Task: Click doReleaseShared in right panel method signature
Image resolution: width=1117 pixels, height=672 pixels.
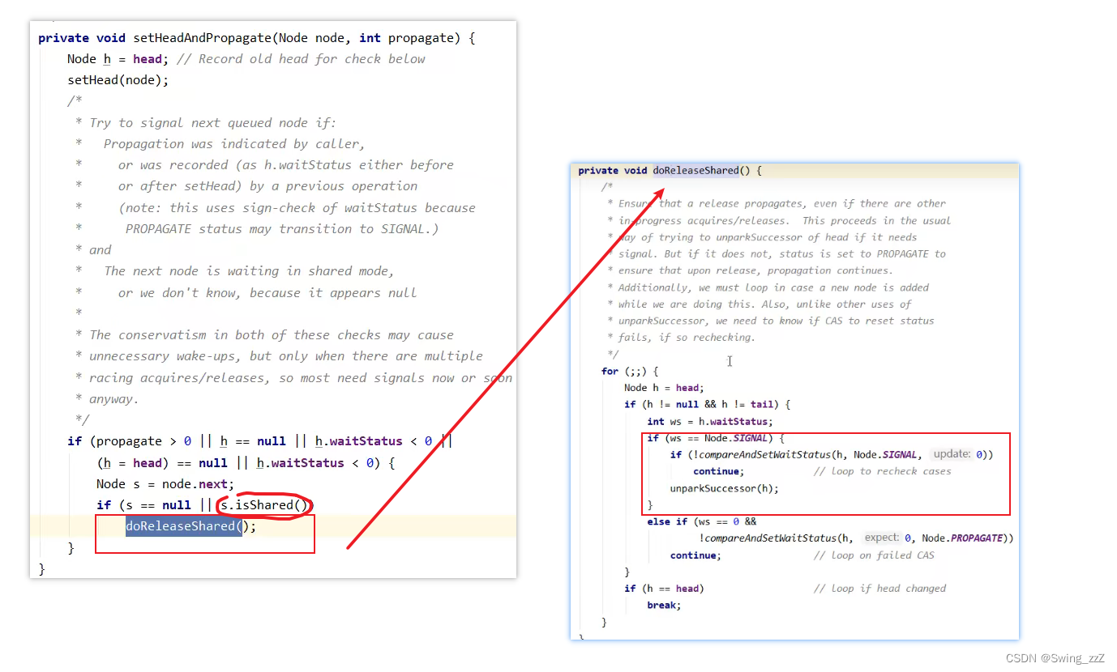Action: (695, 170)
